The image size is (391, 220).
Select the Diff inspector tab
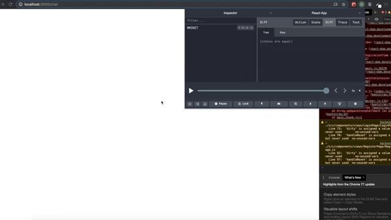(329, 22)
